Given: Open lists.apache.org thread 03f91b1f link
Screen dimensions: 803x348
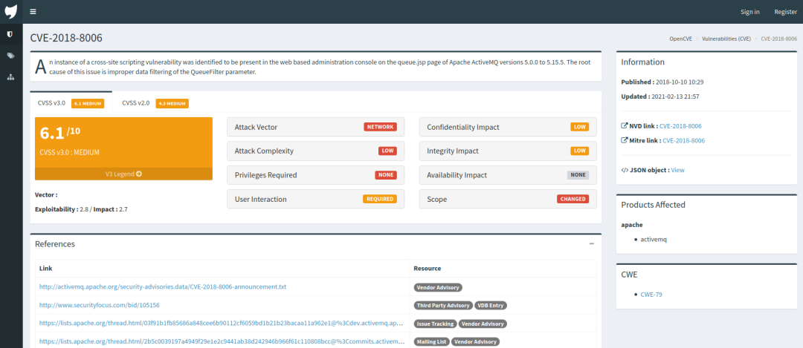Looking at the screenshot, I should click(x=222, y=324).
